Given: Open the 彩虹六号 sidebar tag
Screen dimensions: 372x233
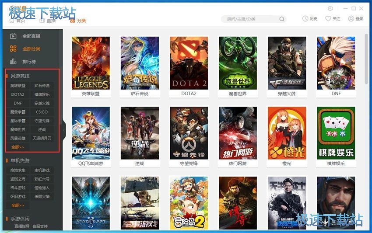Looking at the screenshot, I should tap(42, 179).
